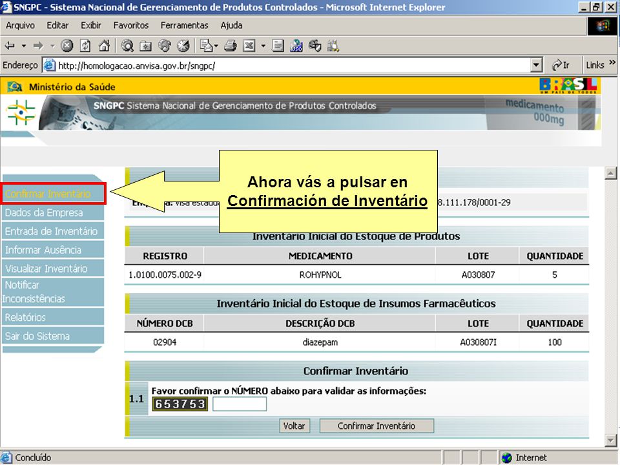
Task: Expand the Edit button dropdown arrow
Action: tap(263, 46)
